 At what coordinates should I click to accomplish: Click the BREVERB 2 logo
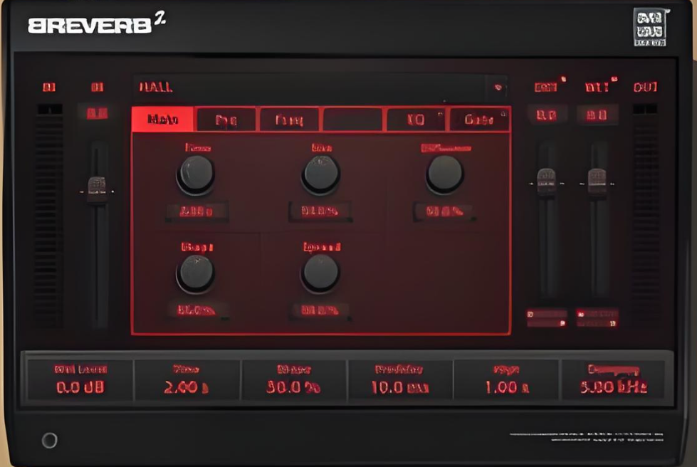[x=97, y=23]
